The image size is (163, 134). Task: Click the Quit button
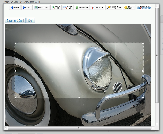coord(31,20)
